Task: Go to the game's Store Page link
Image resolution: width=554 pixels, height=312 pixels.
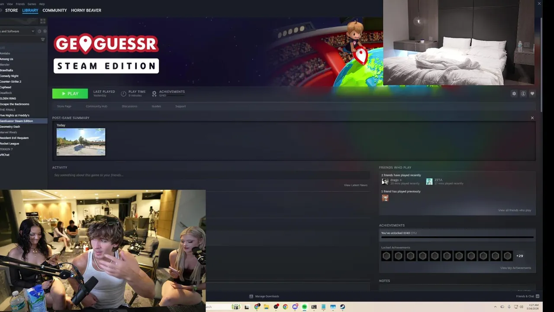Action: coord(64,106)
